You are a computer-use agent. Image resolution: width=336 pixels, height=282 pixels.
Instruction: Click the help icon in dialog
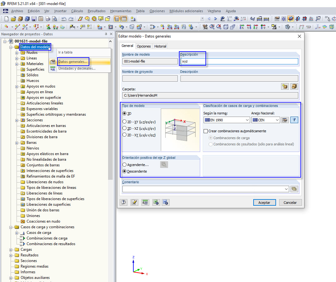(123, 202)
